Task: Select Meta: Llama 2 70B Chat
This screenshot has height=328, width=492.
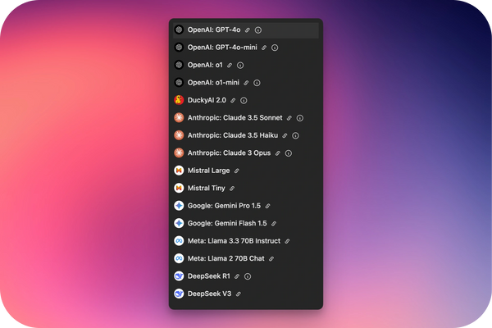Action: coord(225,258)
